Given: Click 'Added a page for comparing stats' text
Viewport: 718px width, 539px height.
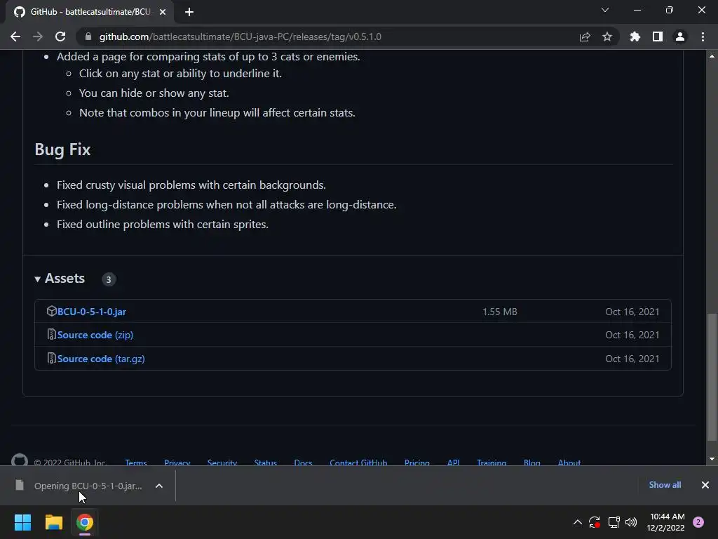Looking at the screenshot, I should 208,57.
